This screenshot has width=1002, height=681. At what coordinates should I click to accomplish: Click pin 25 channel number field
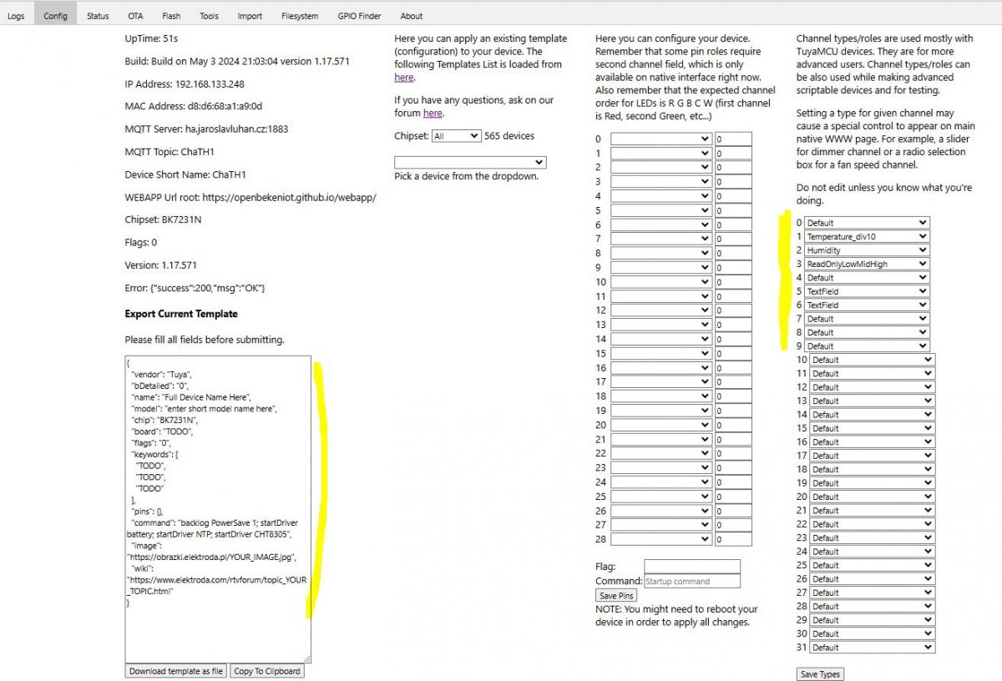pyautogui.click(x=733, y=497)
